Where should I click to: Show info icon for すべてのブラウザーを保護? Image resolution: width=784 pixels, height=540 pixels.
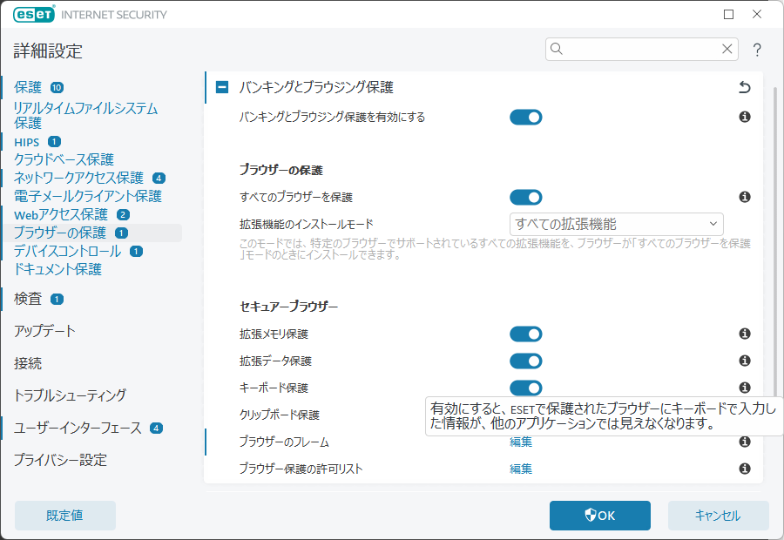pyautogui.click(x=745, y=197)
